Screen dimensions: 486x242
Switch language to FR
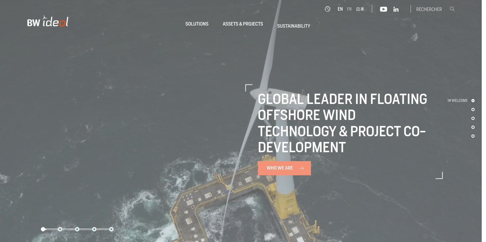pyautogui.click(x=349, y=9)
